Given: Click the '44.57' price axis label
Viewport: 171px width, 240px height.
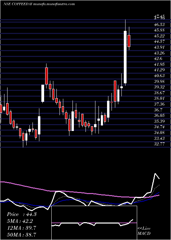Looking at the screenshot, I should [159, 41].
